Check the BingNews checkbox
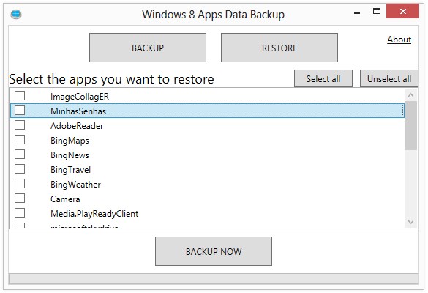This screenshot has width=428, height=293. coord(20,154)
